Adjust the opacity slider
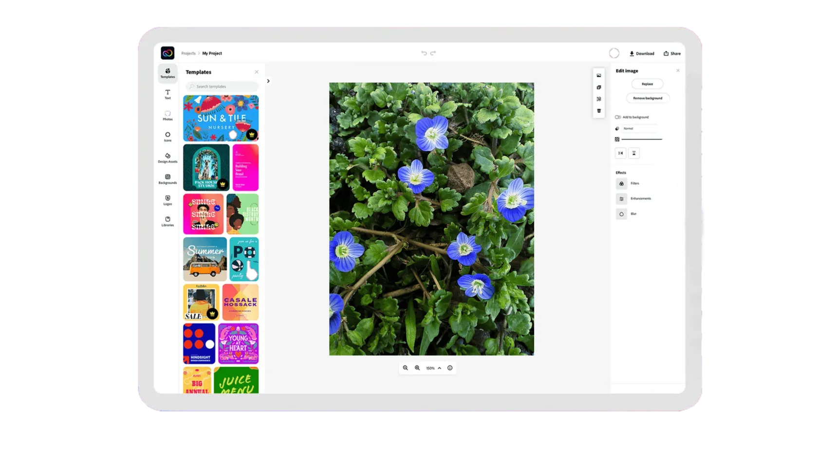Screen dimensions: 818x463 641,140
